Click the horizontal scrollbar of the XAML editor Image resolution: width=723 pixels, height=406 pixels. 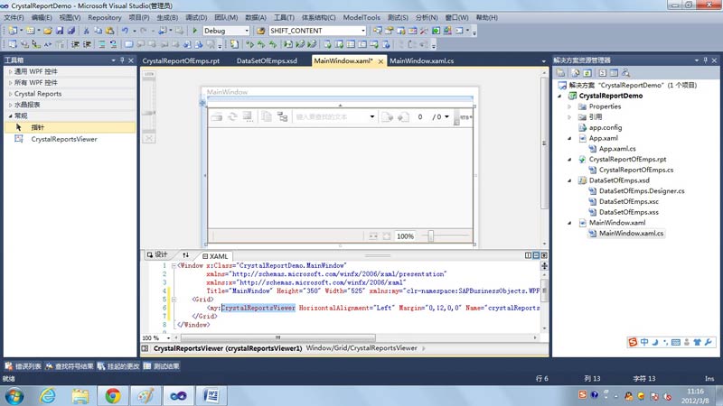click(x=277, y=337)
